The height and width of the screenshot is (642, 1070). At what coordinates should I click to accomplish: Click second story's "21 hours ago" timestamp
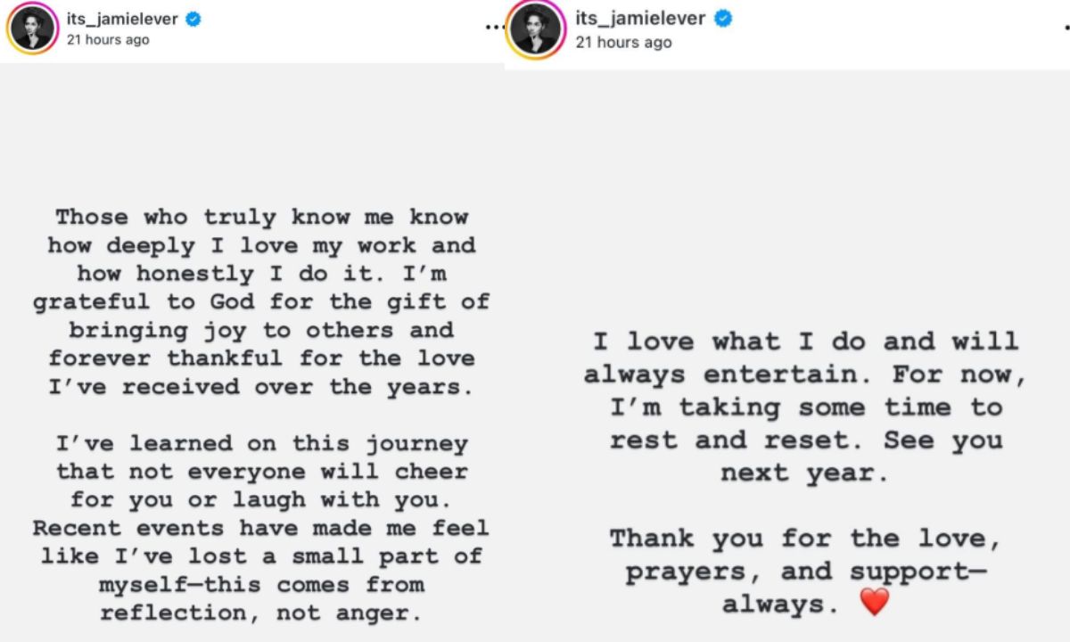tap(623, 42)
